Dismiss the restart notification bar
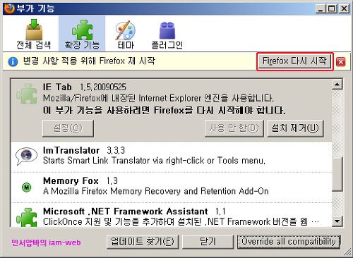This screenshot has height=258, width=353. (x=340, y=62)
